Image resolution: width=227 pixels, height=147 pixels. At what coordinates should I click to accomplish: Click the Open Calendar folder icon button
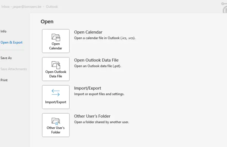coord(56,41)
